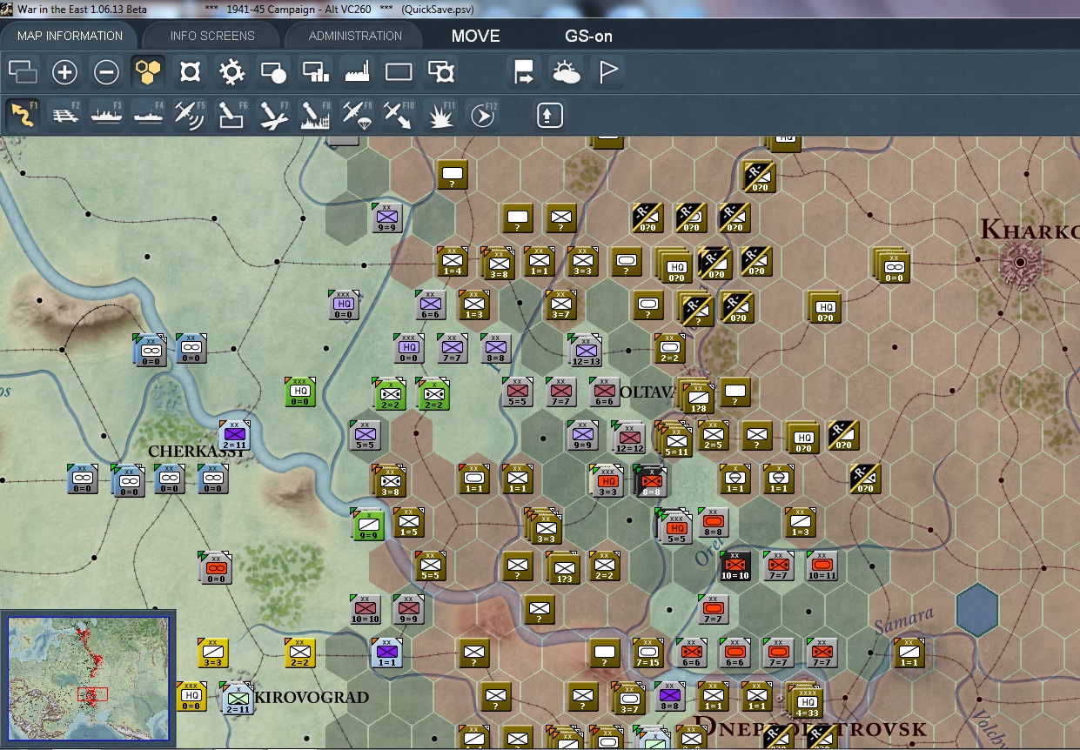Toggle the hex grid display
The image size is (1080, 750).
click(149, 72)
